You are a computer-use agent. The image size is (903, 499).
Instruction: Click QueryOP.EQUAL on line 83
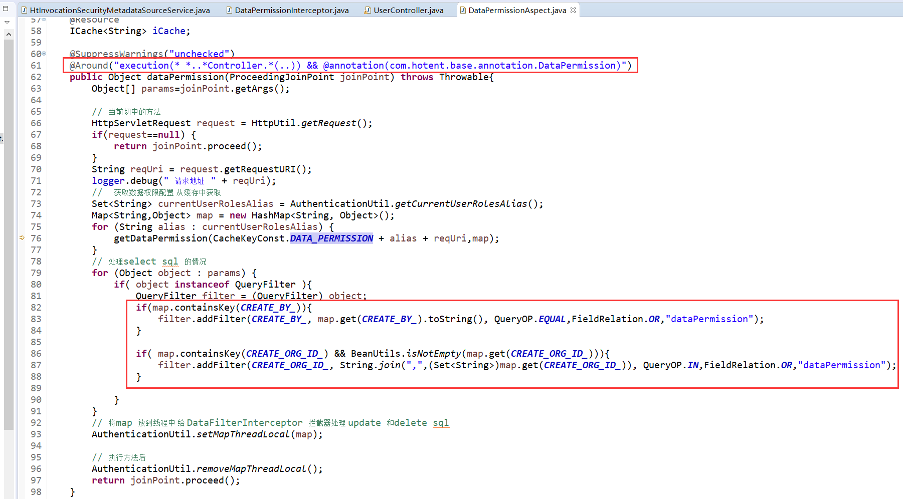tap(530, 319)
